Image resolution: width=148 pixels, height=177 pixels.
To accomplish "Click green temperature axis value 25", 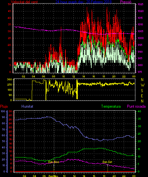I will [139, 134].
